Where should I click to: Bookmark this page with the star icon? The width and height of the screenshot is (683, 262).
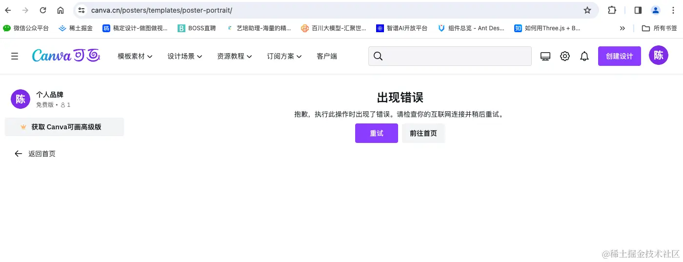point(587,10)
